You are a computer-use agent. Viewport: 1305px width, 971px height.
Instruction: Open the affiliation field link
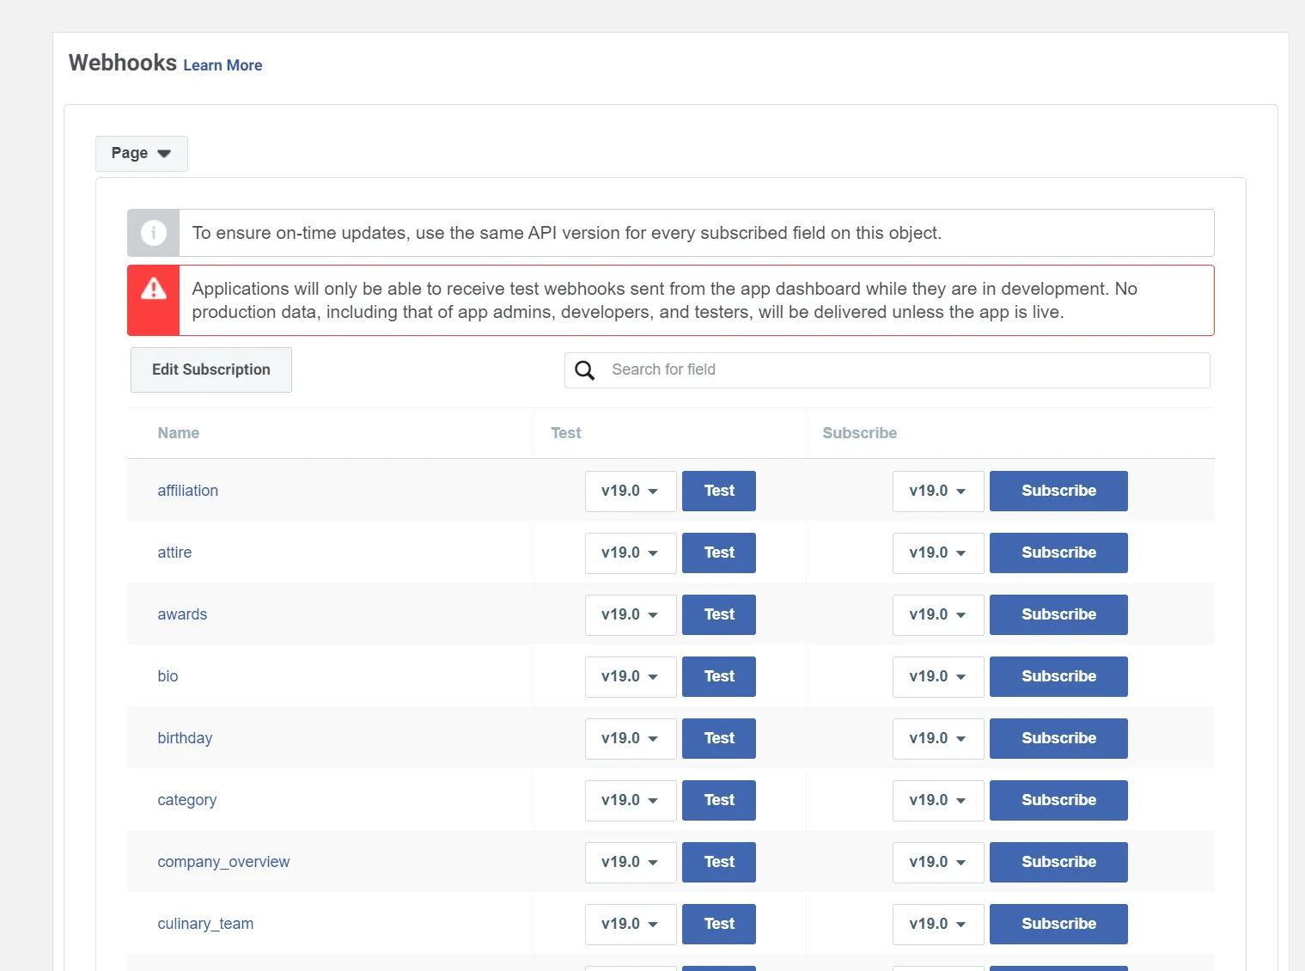188,491
